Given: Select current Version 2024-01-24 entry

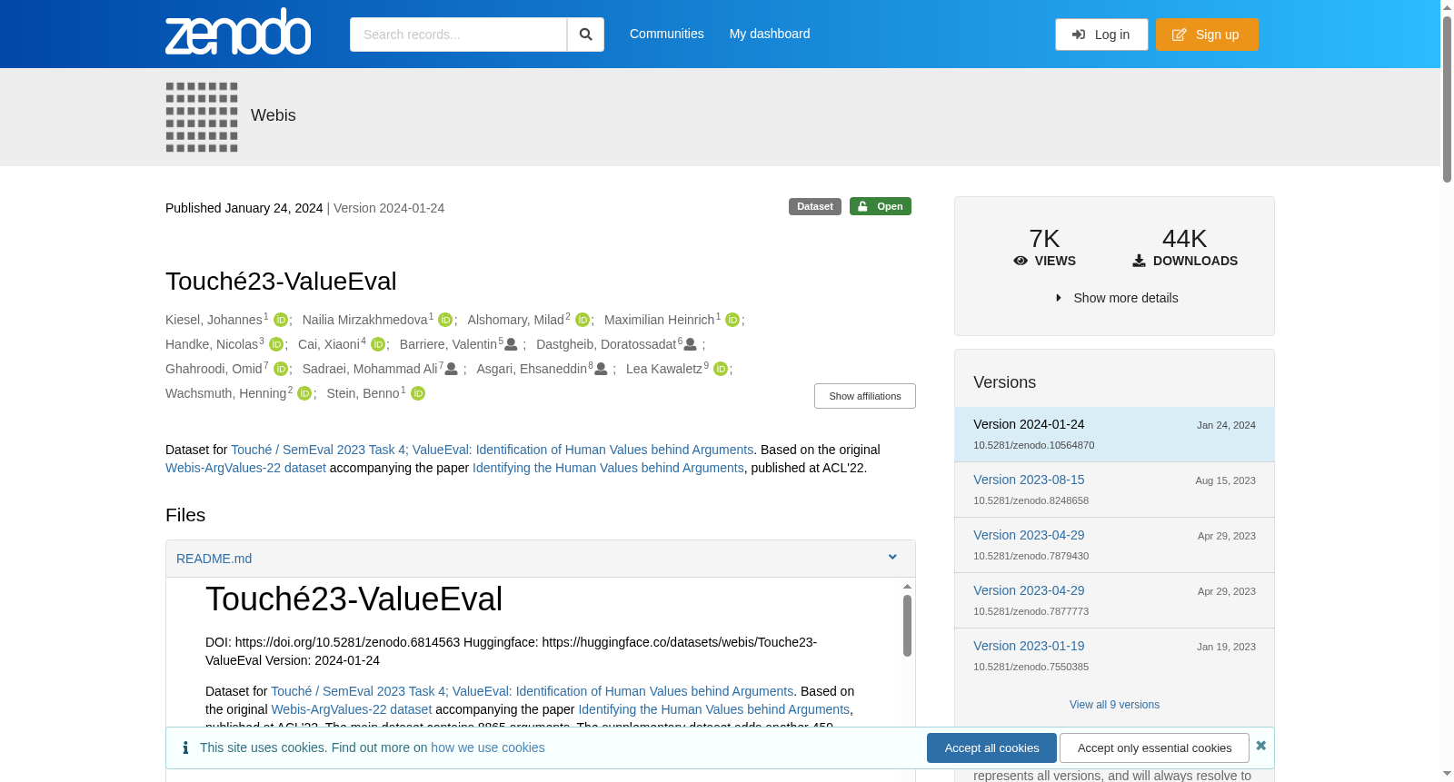Looking at the screenshot, I should [x=1114, y=434].
